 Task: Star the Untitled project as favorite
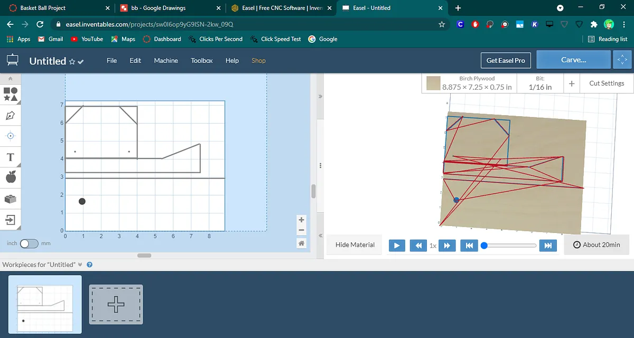[72, 62]
